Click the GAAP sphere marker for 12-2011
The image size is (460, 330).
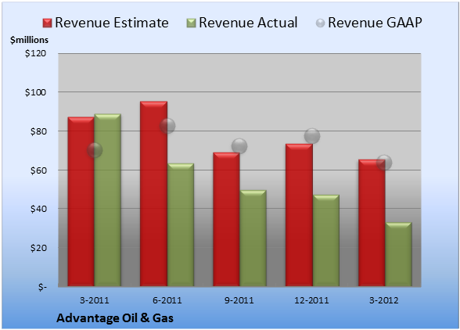point(312,136)
